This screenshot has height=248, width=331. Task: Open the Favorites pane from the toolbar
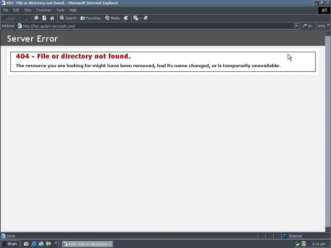(91, 18)
